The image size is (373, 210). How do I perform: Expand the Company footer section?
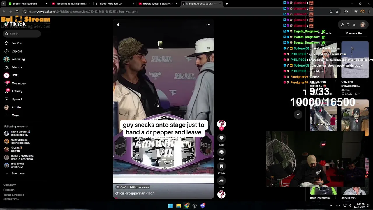pos(10,185)
